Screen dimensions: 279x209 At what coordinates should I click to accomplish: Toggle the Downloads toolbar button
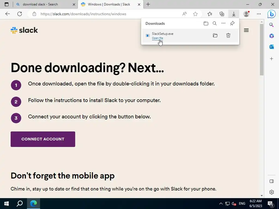click(233, 14)
